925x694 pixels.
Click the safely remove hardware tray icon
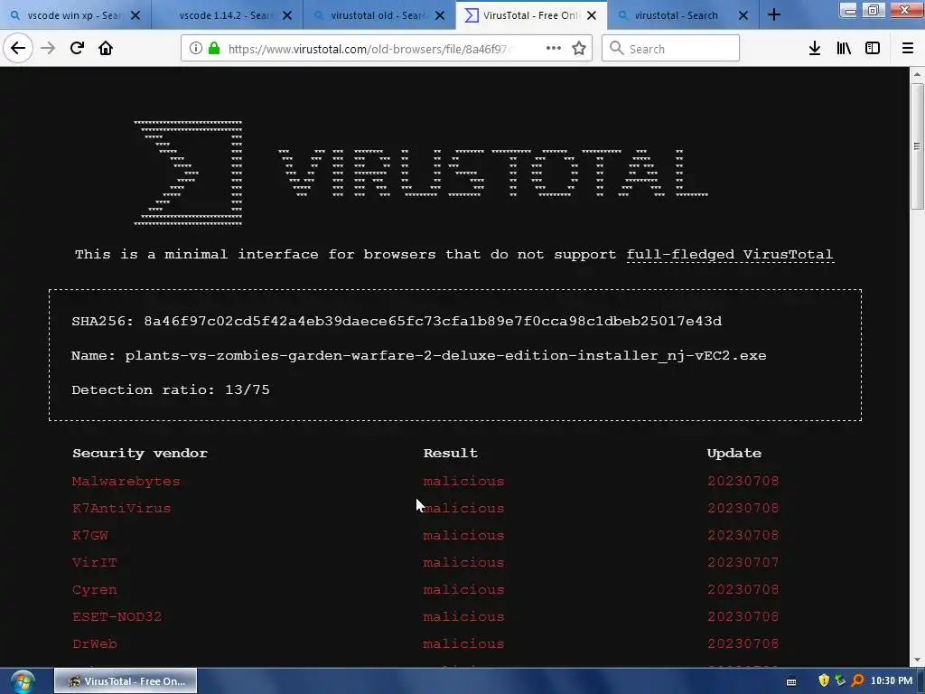[x=841, y=680]
